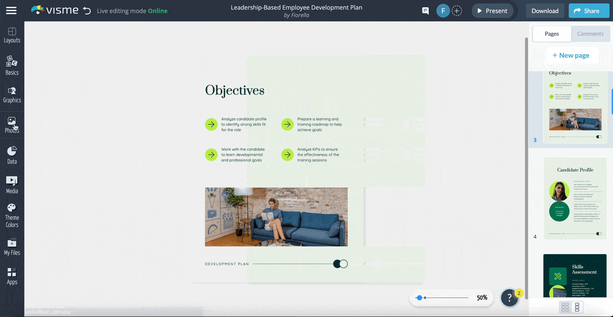Select the Candidate Profile page thumbnail
The width and height of the screenshot is (613, 317).
coord(575,198)
